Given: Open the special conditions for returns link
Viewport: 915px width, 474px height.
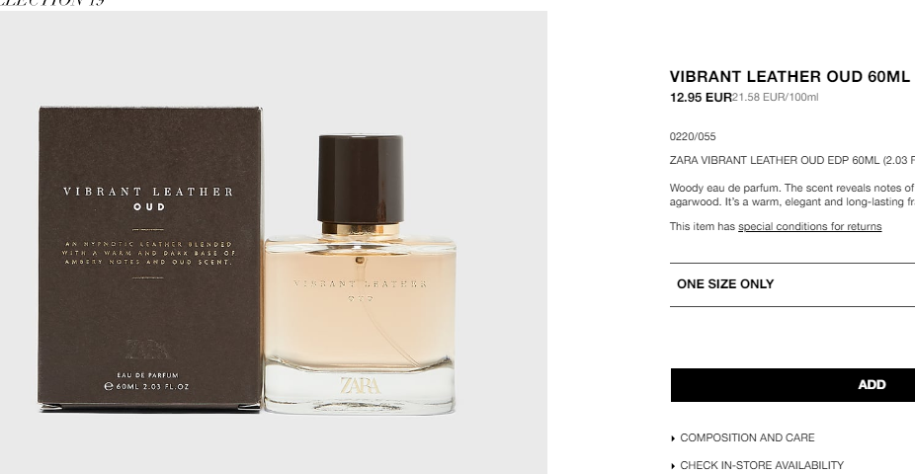Looking at the screenshot, I should (809, 226).
